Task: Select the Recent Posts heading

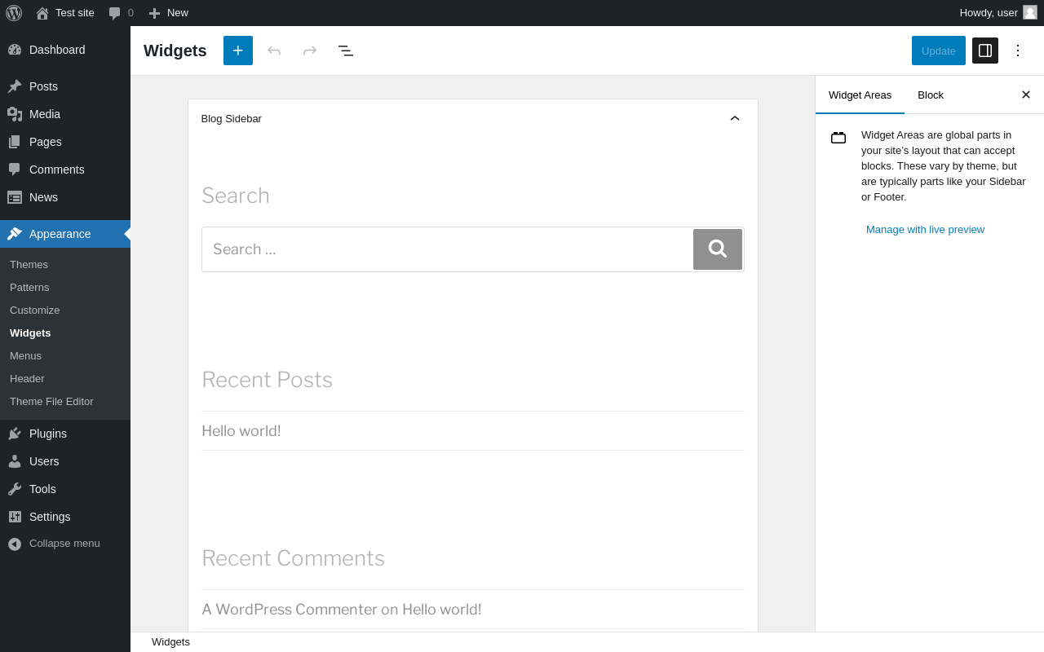Action: [268, 380]
